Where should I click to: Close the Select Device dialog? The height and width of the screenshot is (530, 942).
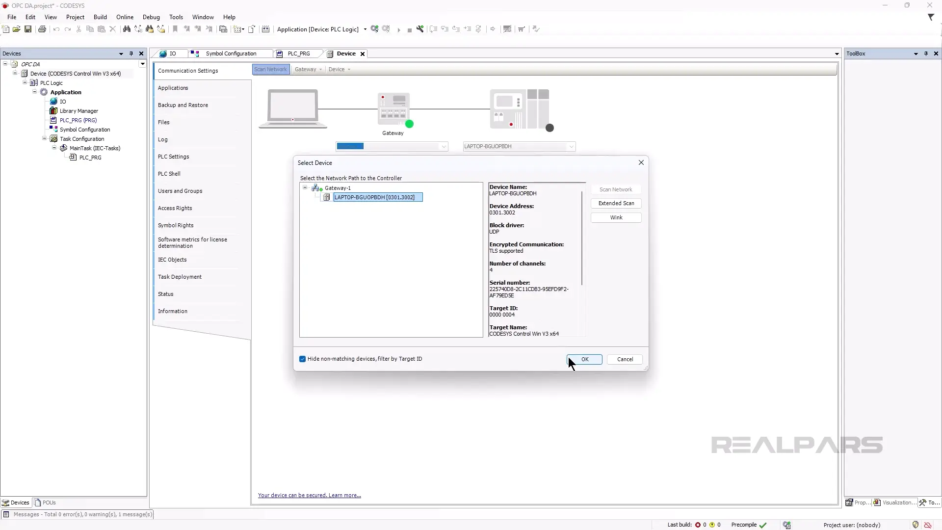pyautogui.click(x=641, y=162)
